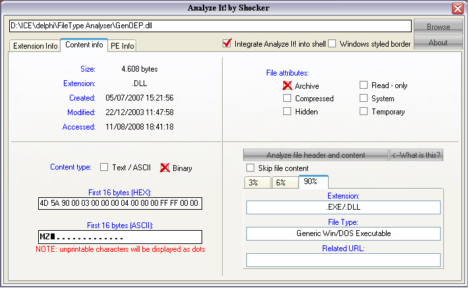Select the 3% result tab
The width and height of the screenshot is (469, 288).
pyautogui.click(x=258, y=182)
